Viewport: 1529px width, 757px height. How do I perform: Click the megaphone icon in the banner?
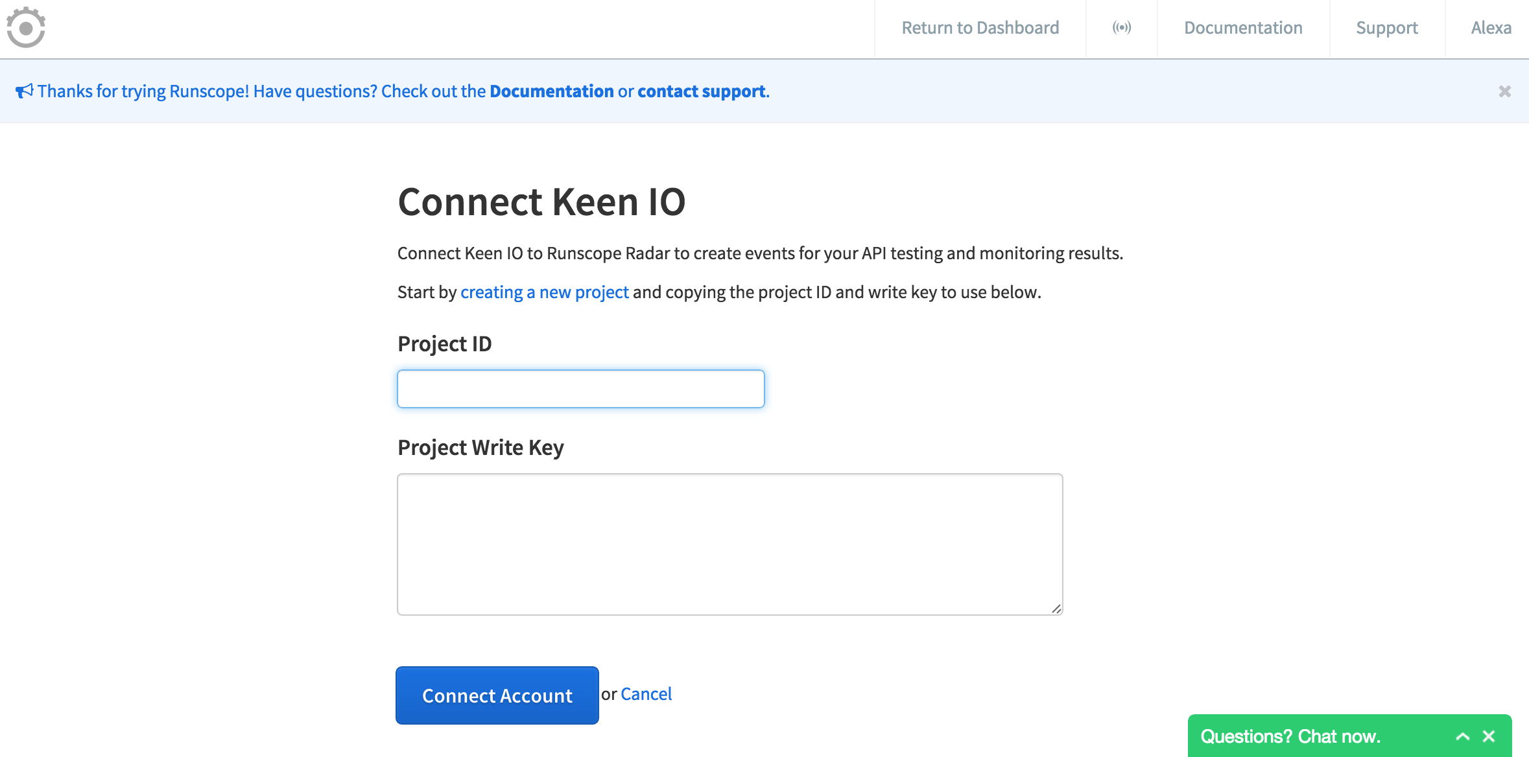(24, 91)
